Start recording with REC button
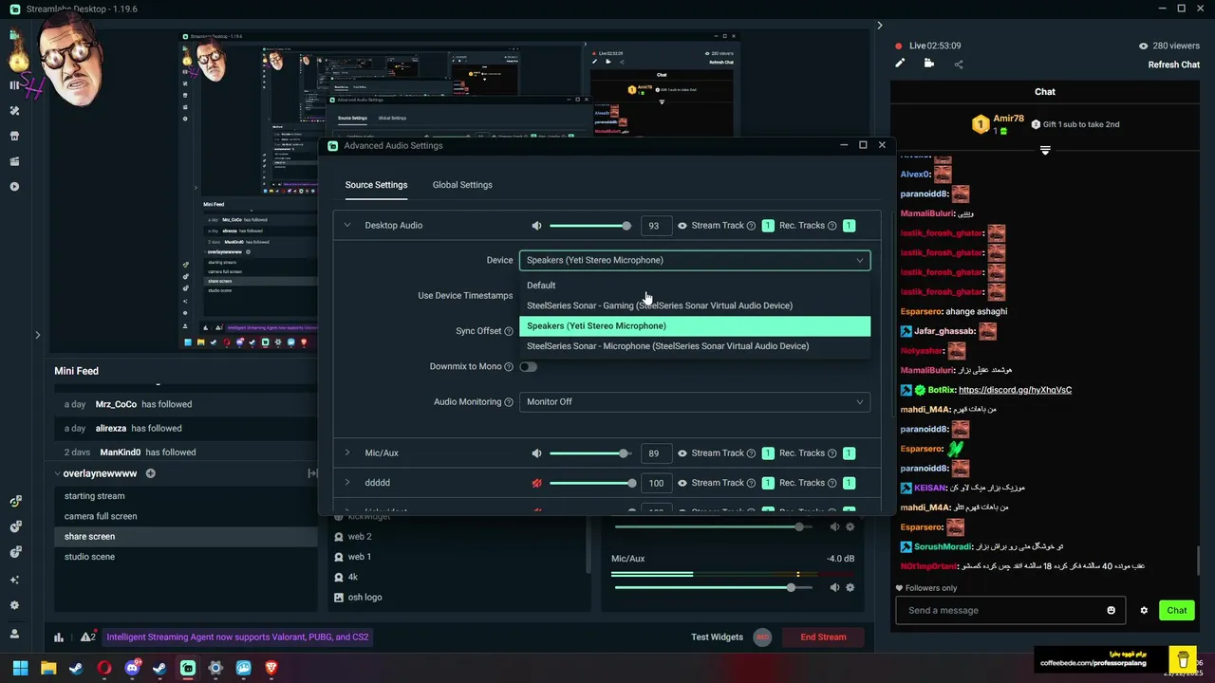This screenshot has height=683, width=1215. point(762,637)
